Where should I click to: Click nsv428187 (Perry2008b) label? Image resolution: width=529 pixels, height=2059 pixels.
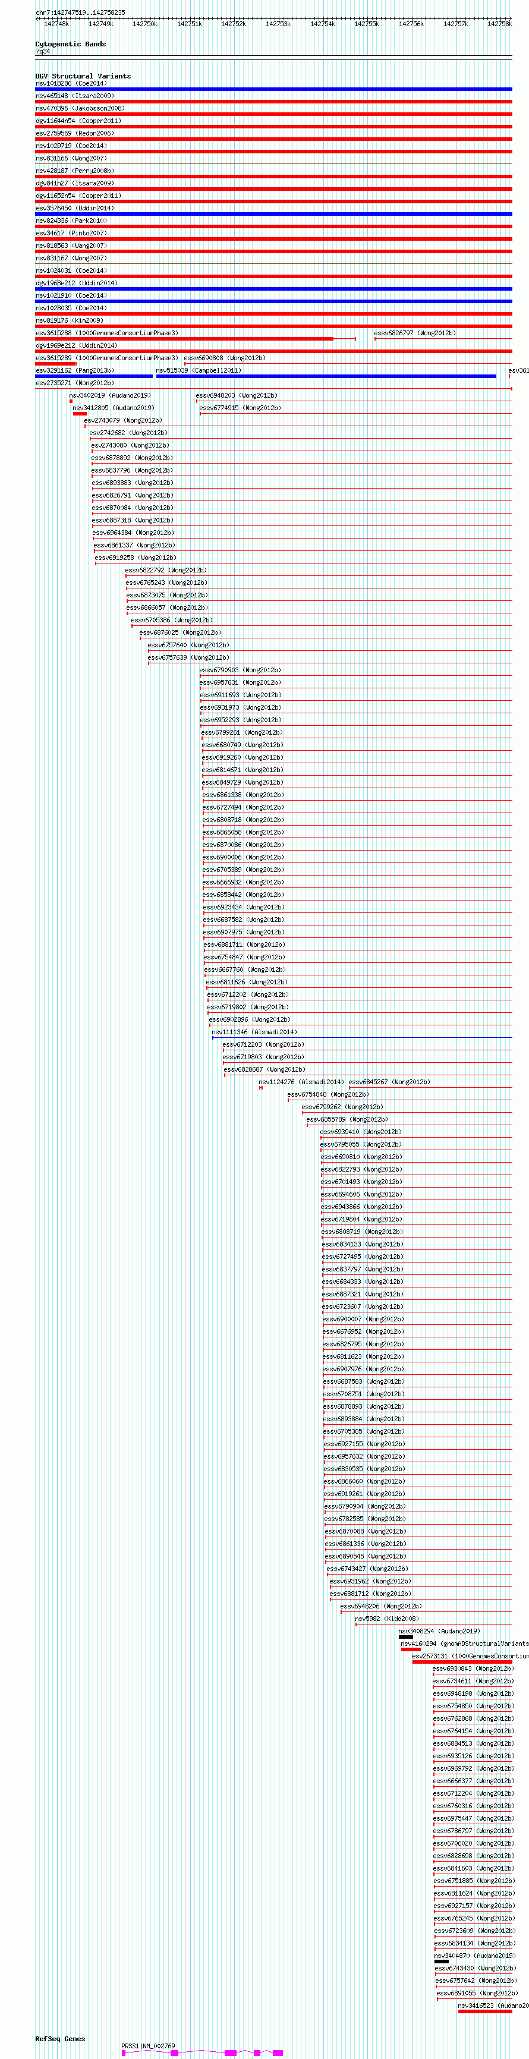pyautogui.click(x=74, y=170)
